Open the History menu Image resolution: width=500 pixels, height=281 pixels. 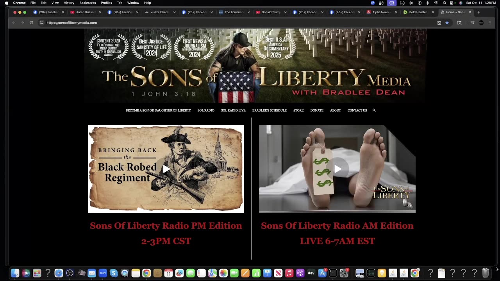[69, 3]
